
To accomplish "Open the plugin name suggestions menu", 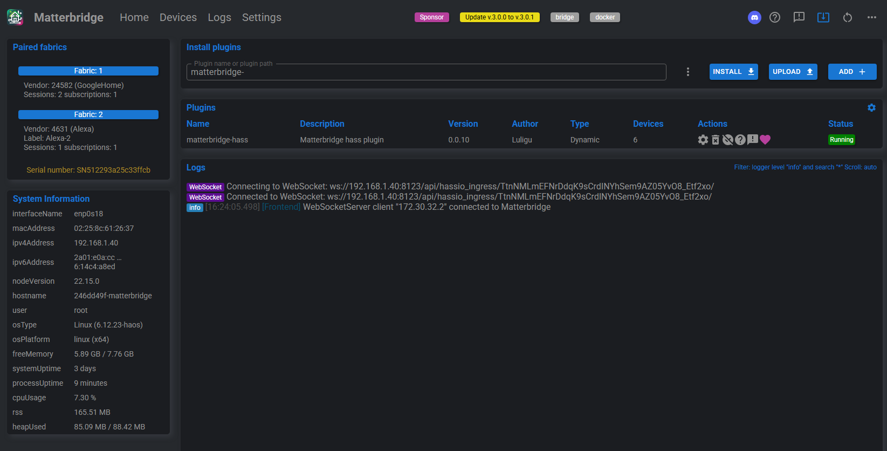I will point(687,72).
